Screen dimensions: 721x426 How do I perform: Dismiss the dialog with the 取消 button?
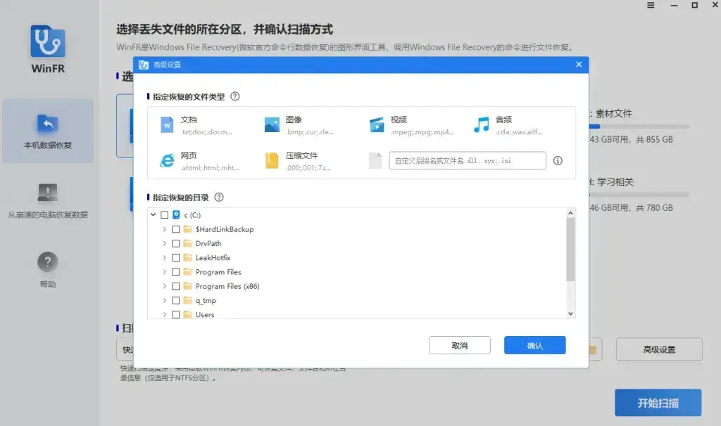(459, 345)
